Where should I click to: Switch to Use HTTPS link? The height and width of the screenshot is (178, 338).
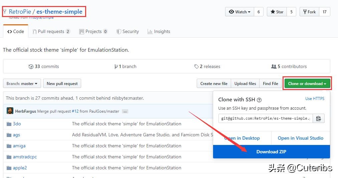[x=315, y=99]
